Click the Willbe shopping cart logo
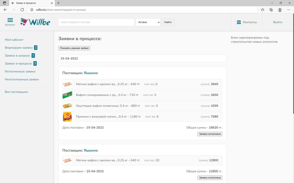Viewport: 294px width, 183px height. (35, 22)
